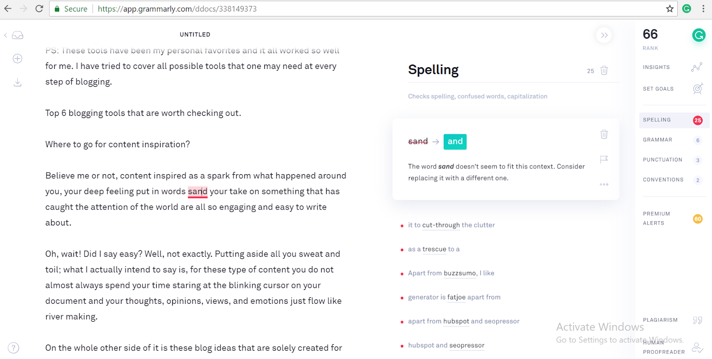Expand more options on the suggestion card
This screenshot has width=712, height=359.
point(604,184)
